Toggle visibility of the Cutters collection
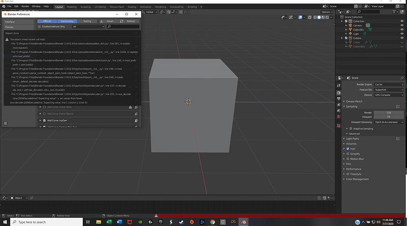This screenshot has height=226, width=407. [x=402, y=38]
